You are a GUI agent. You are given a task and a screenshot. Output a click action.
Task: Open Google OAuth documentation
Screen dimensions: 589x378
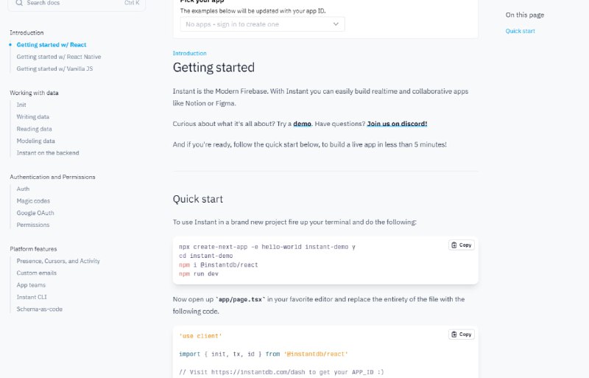pos(35,213)
